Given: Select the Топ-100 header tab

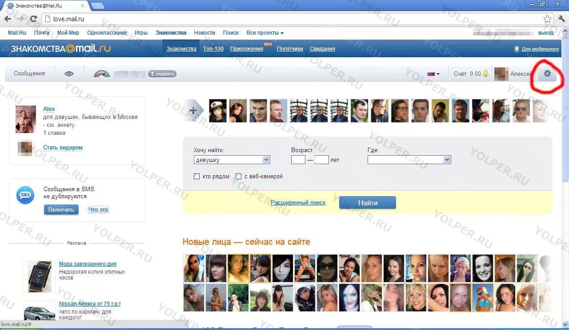Looking at the screenshot, I should [x=213, y=49].
